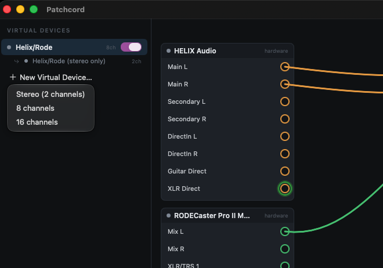Click hardware tag on RODECaster Pro II
This screenshot has width=383, height=268.
(x=276, y=216)
